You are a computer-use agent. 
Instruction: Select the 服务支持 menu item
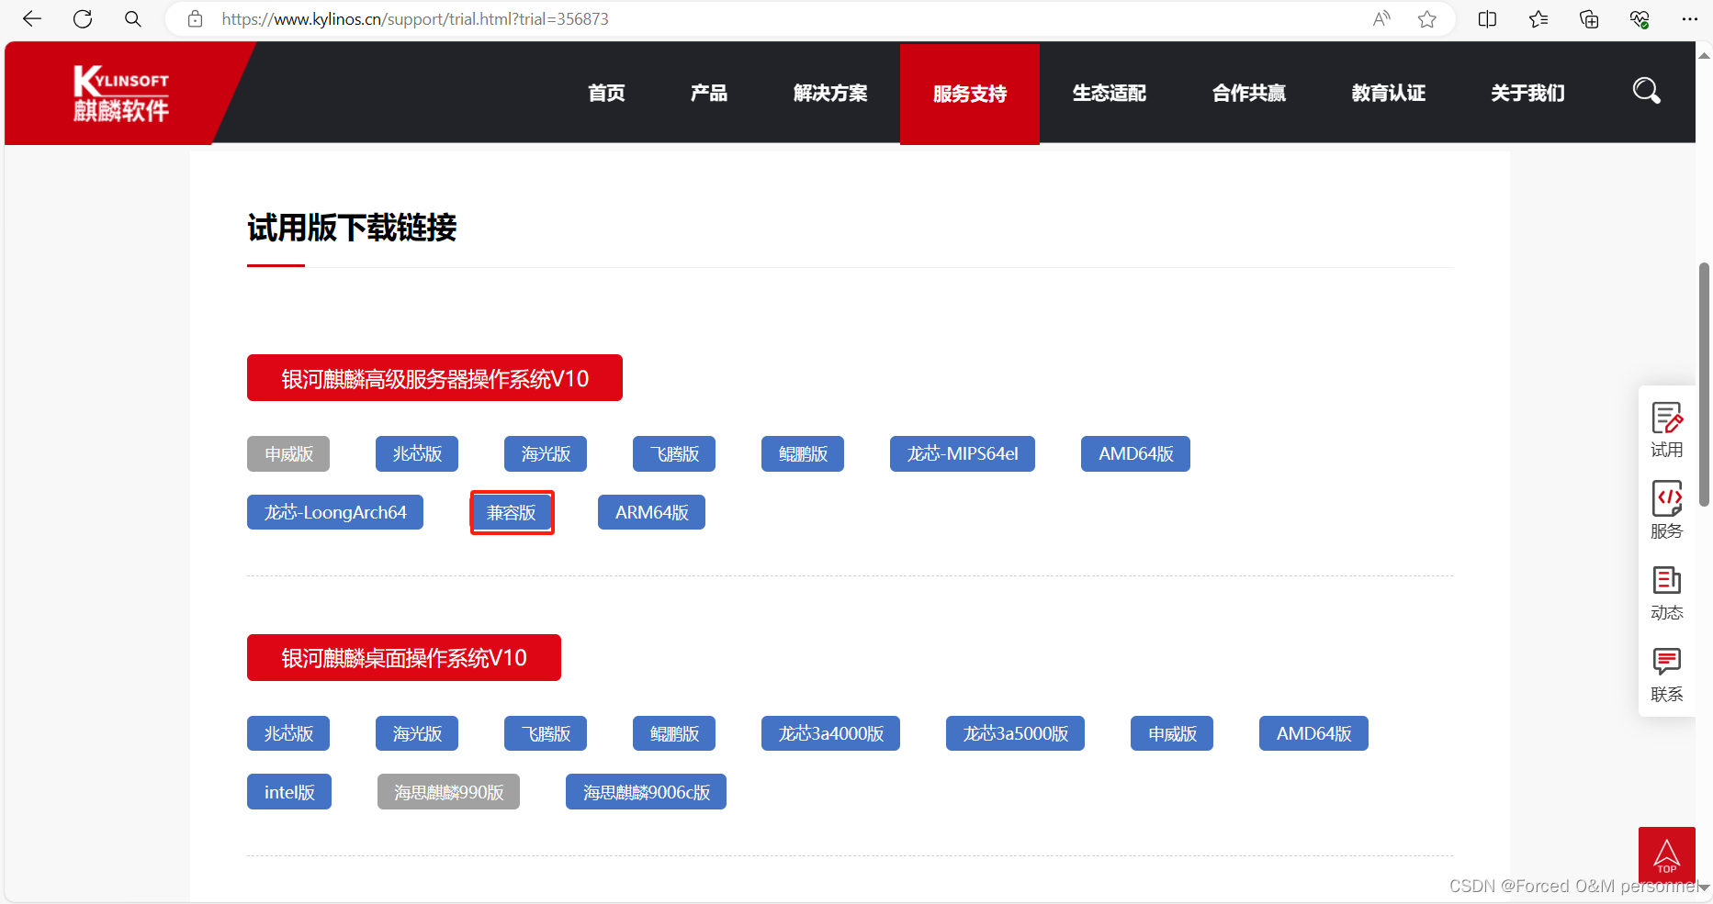[x=970, y=94]
